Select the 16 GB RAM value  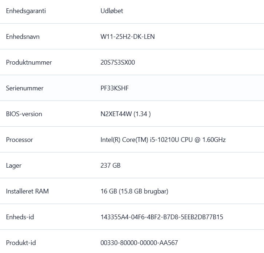134,191
